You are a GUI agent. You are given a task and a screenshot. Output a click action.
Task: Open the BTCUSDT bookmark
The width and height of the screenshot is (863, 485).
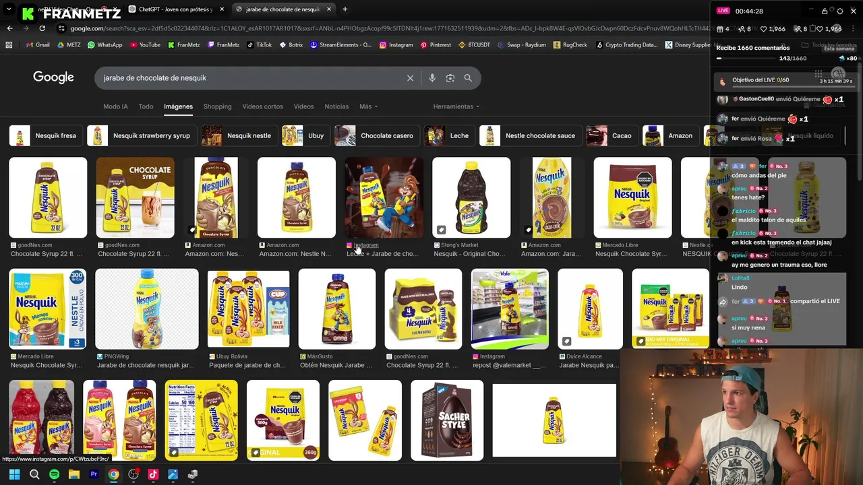coord(474,45)
